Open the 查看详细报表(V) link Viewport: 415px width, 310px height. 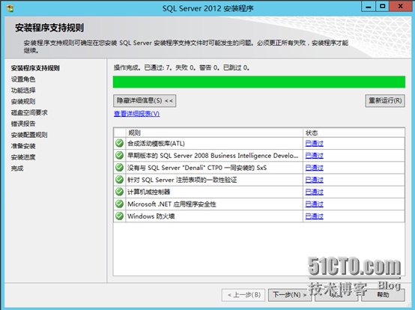[136, 114]
